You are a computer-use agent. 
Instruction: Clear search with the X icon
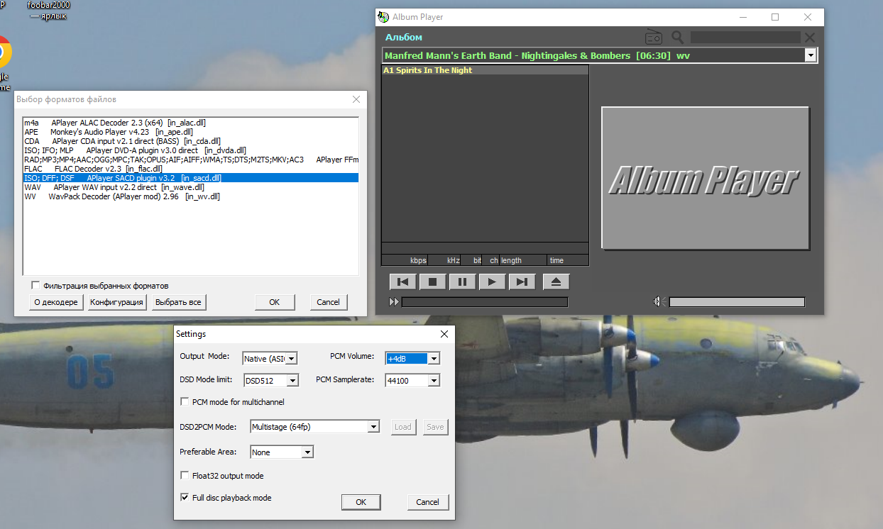(810, 37)
